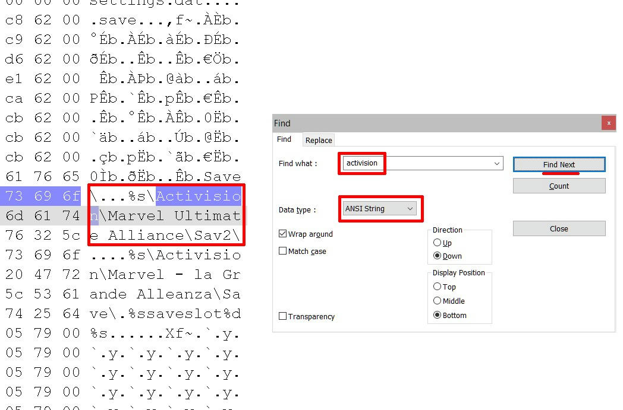The image size is (623, 410).
Task: Click hex byte 'ca' in the hex view
Action: (x=14, y=98)
